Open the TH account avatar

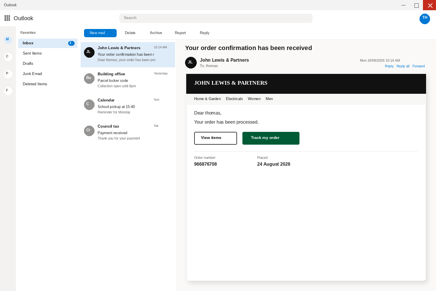point(425,19)
